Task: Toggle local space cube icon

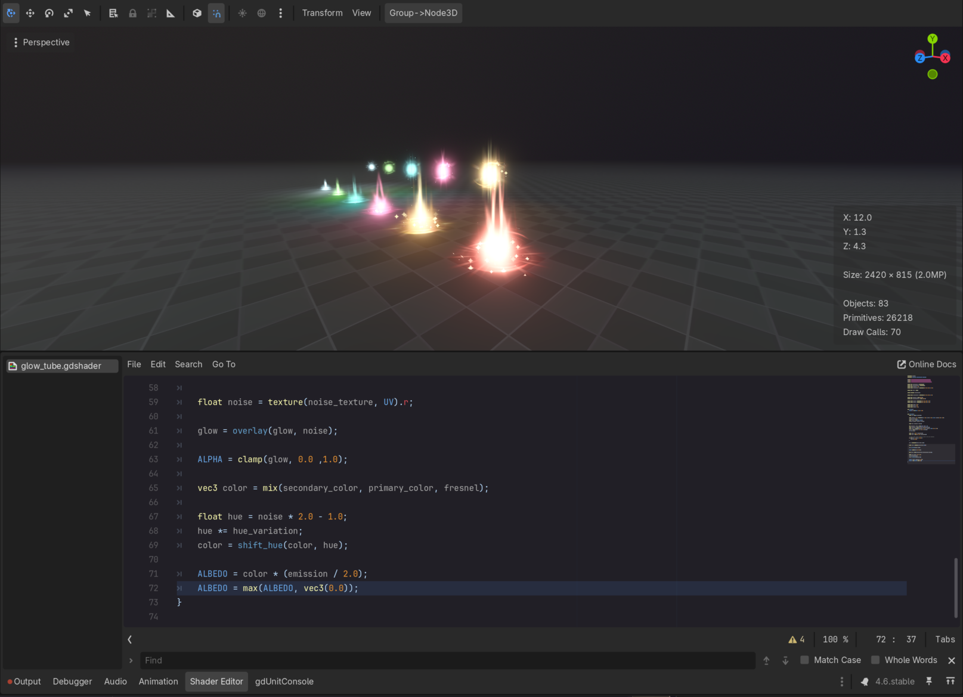Action: [x=197, y=13]
